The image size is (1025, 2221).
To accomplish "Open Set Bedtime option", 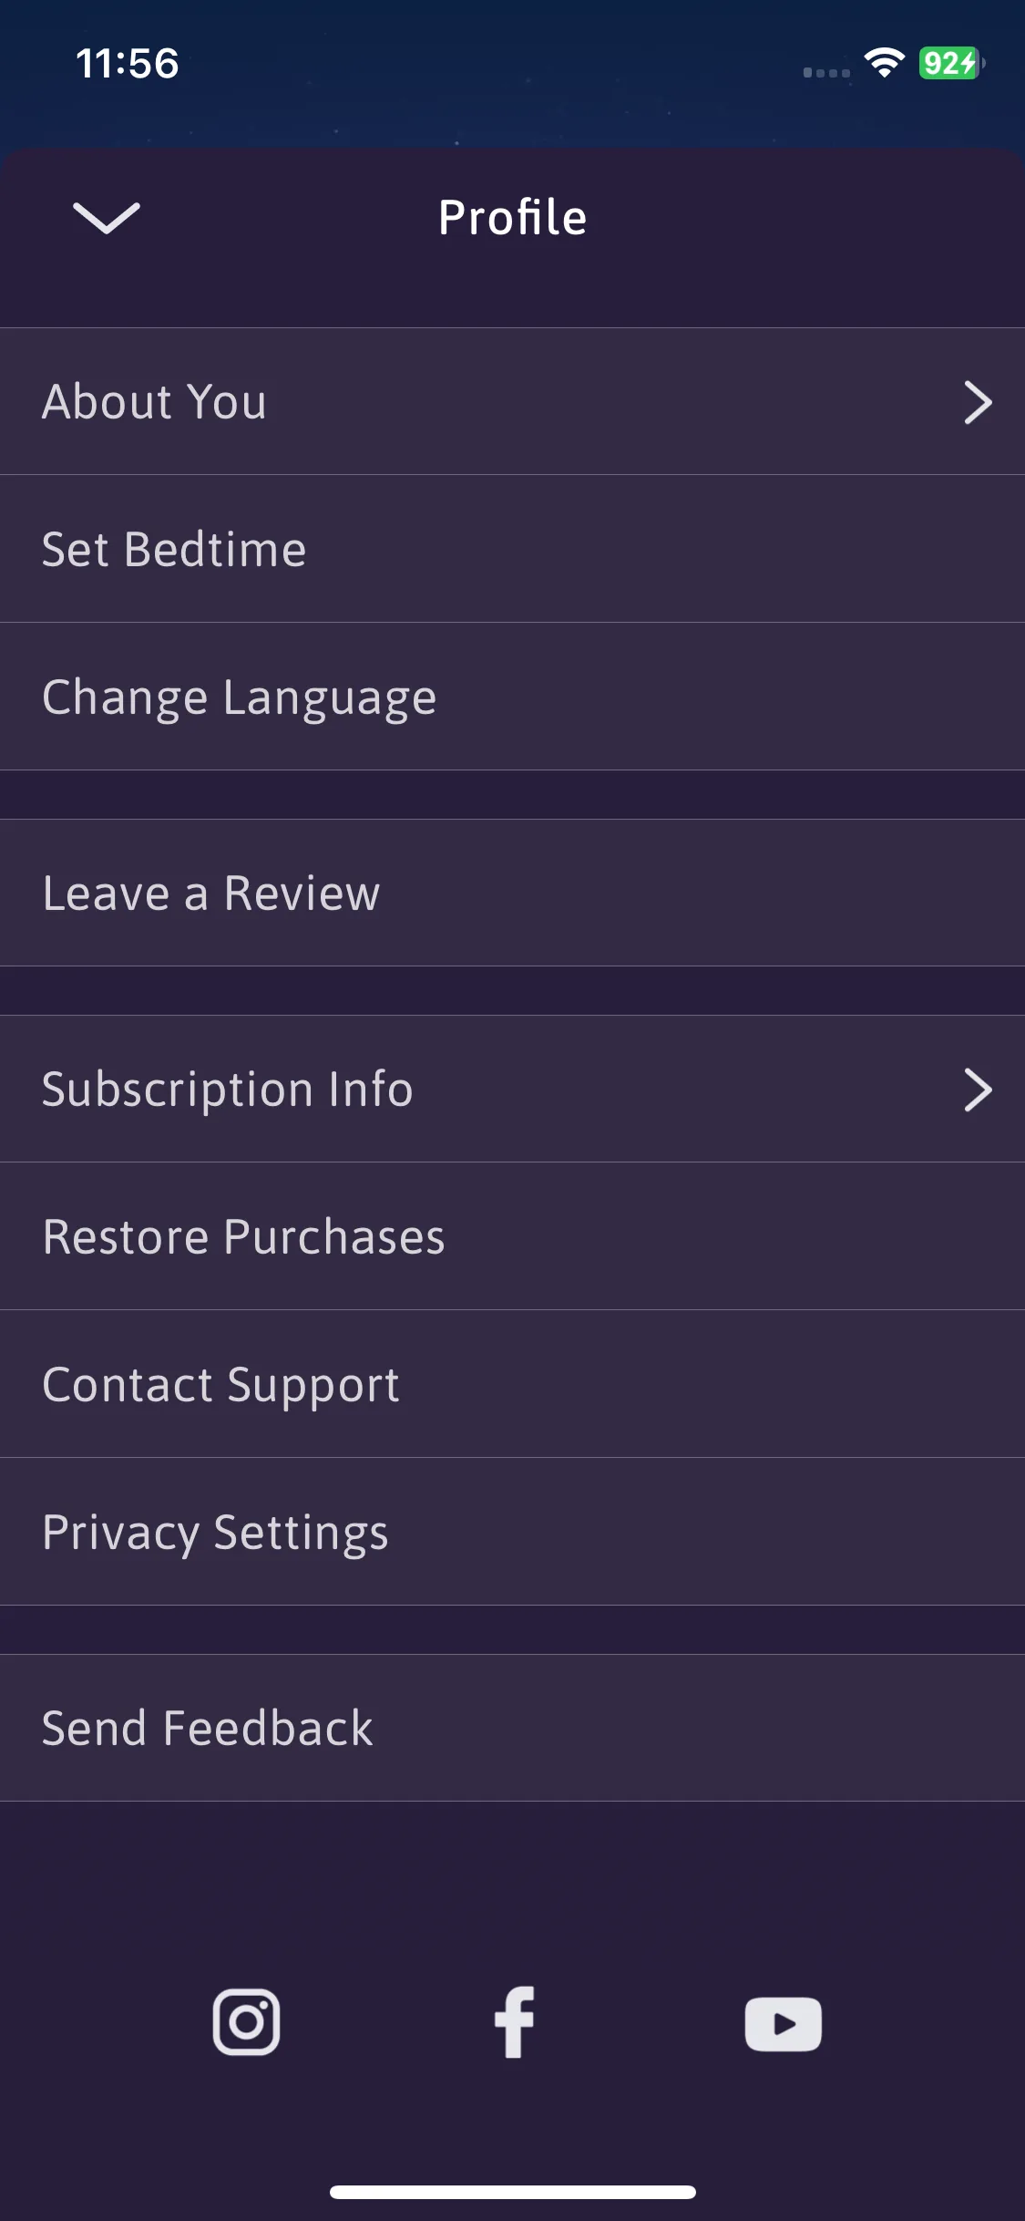I will 512,549.
